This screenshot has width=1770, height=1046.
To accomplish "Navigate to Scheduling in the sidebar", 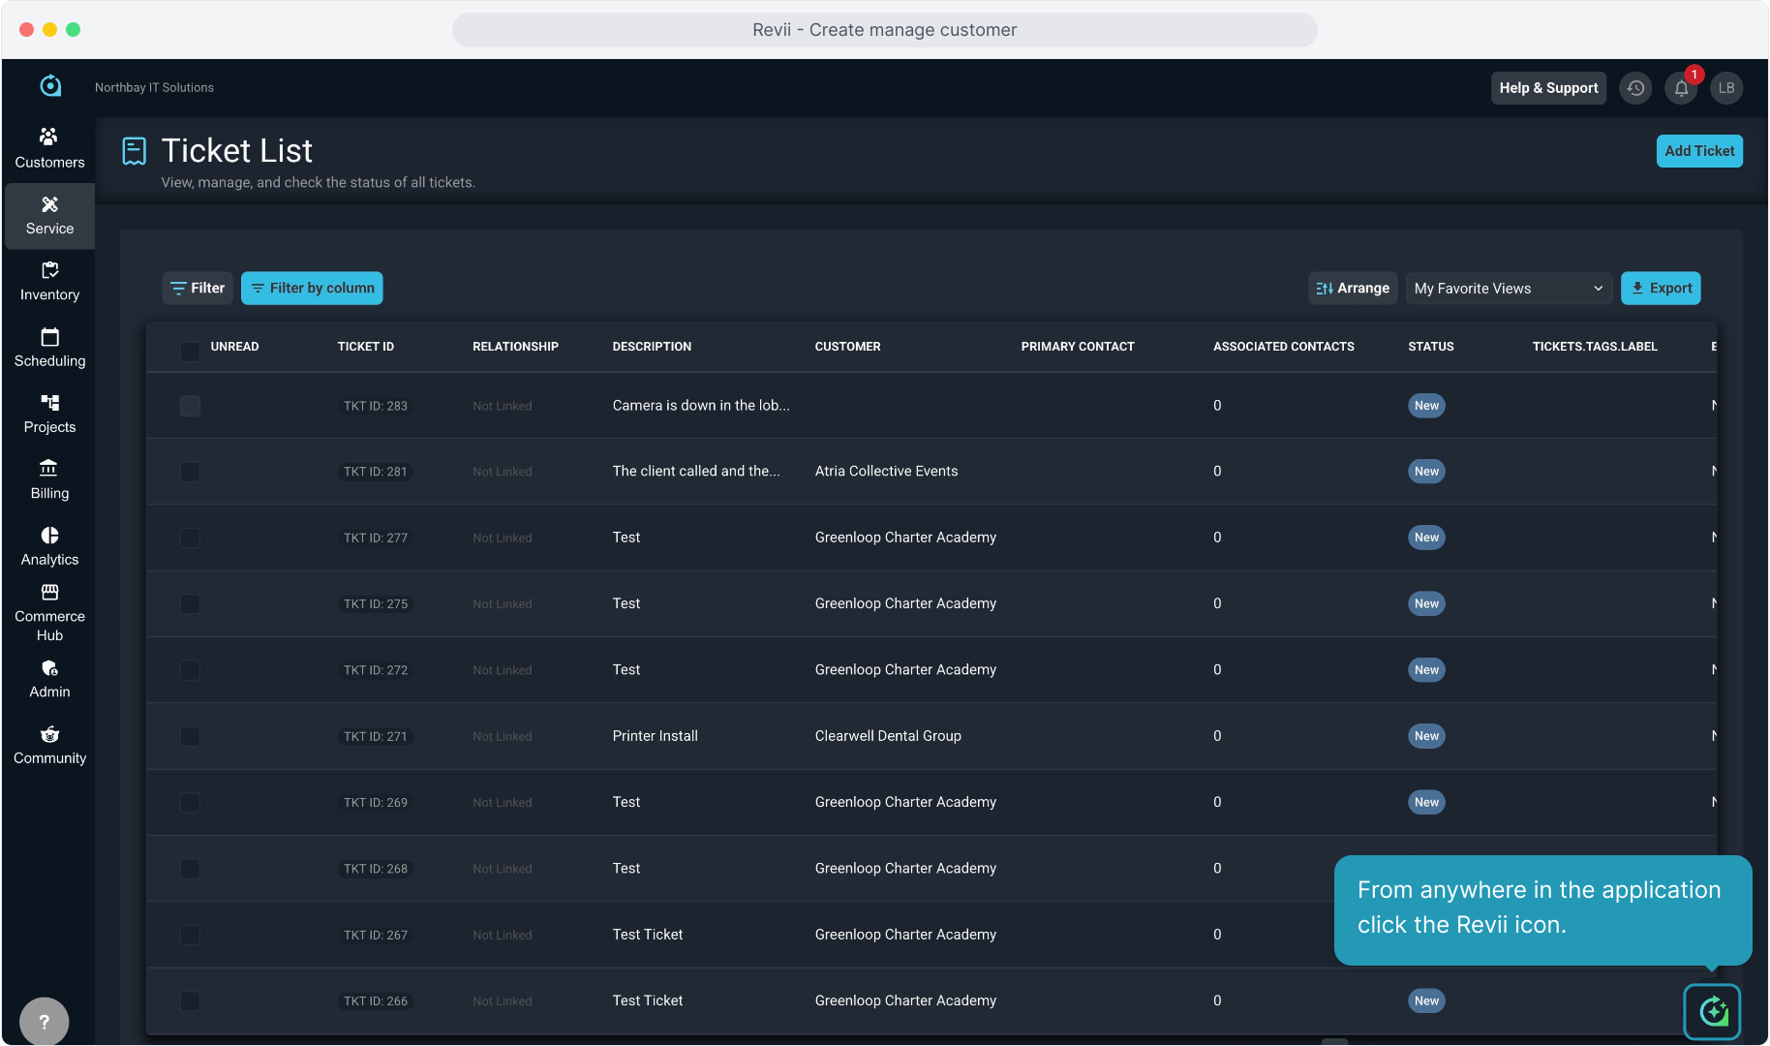I will coord(49,347).
